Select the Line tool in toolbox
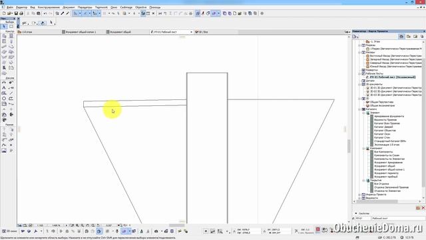The width and height of the screenshot is (426, 240). 11,93
